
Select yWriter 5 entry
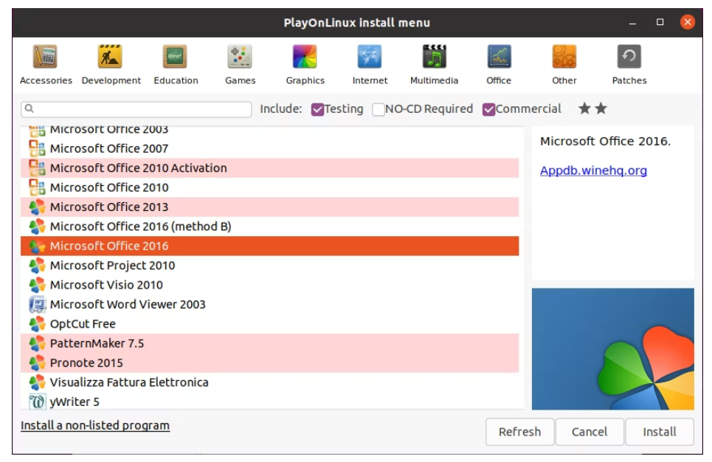270,401
